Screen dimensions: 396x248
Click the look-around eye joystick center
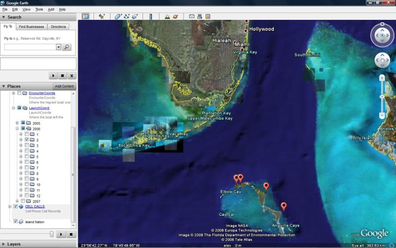pos(382,35)
